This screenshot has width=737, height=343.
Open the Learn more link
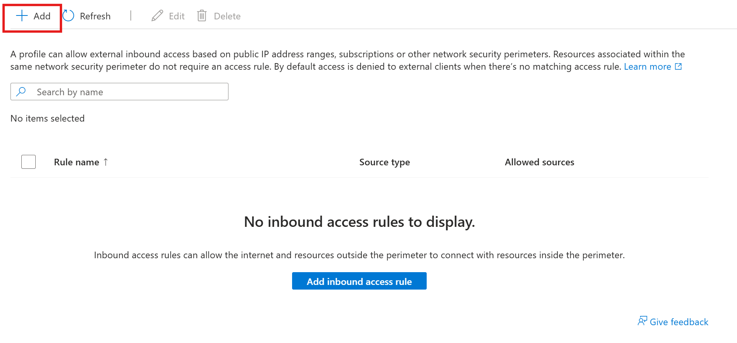pos(647,67)
